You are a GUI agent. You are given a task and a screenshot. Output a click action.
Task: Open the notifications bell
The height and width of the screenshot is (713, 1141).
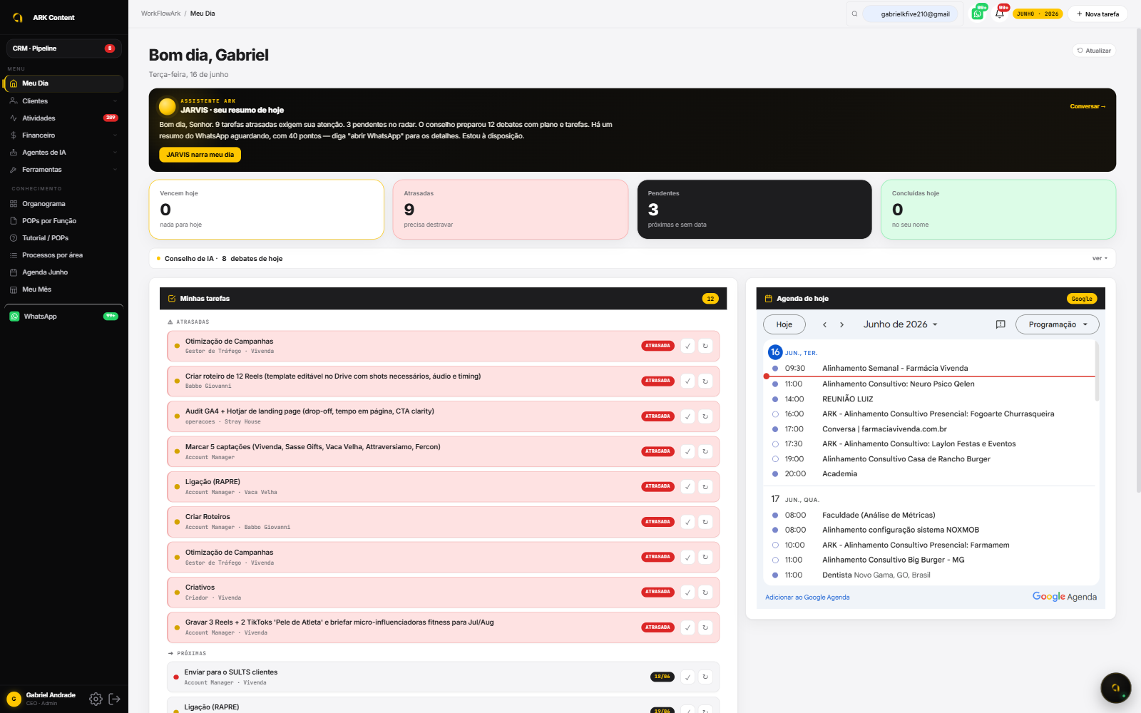pos(999,14)
